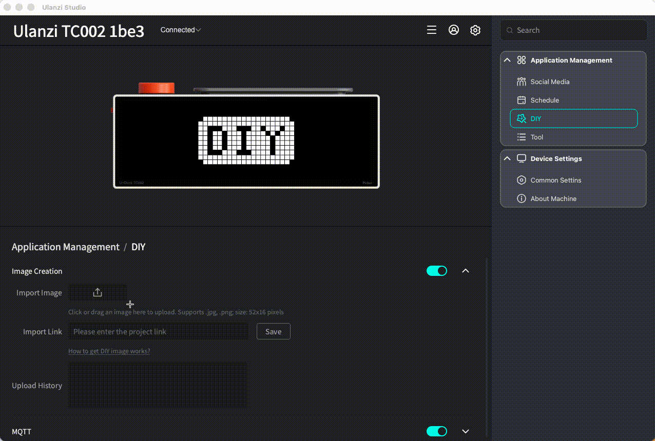This screenshot has height=441, width=655.
Task: Click the MQTT section heading
Action: point(22,432)
